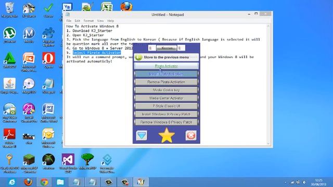This screenshot has width=333, height=187.
Task: Click Notepad scrollbar up arrow
Action: (x=268, y=26)
